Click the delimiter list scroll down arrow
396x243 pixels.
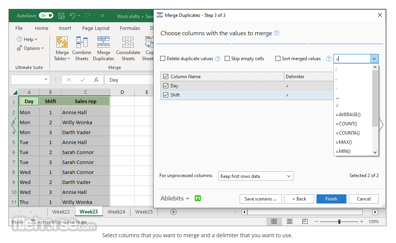click(x=375, y=152)
